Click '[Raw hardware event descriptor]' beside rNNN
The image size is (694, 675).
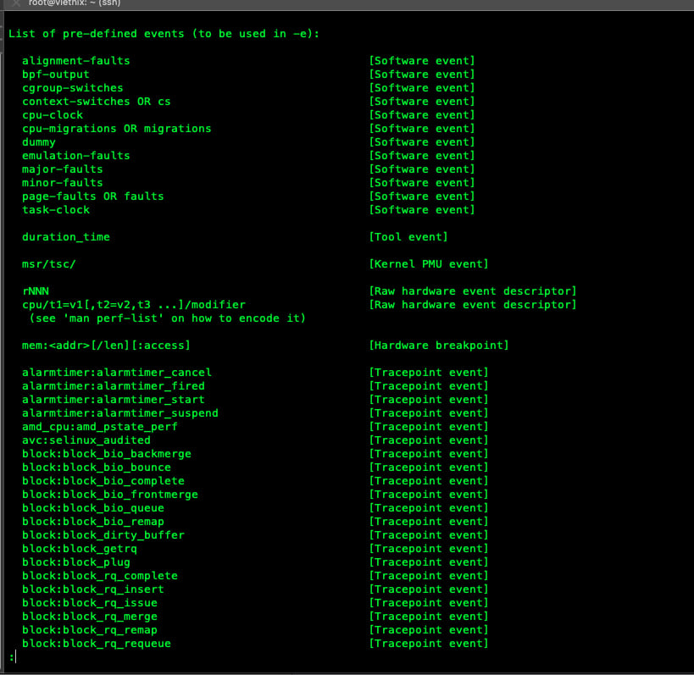pos(473,291)
